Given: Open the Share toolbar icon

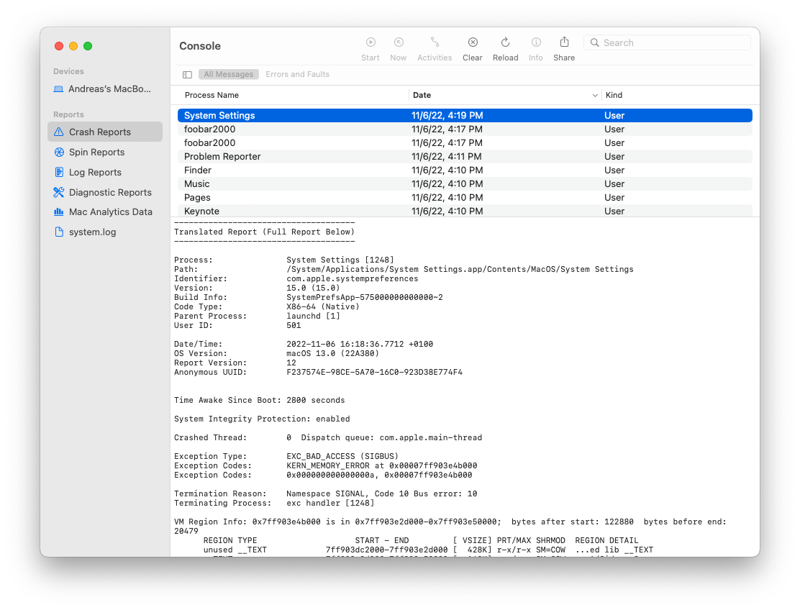Looking at the screenshot, I should [564, 42].
